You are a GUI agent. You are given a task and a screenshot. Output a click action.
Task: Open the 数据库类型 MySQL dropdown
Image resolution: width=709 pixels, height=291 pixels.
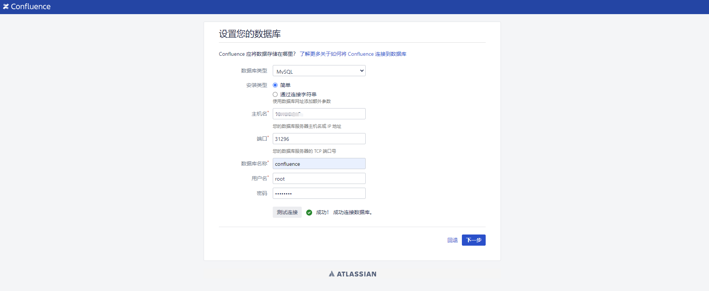[319, 71]
